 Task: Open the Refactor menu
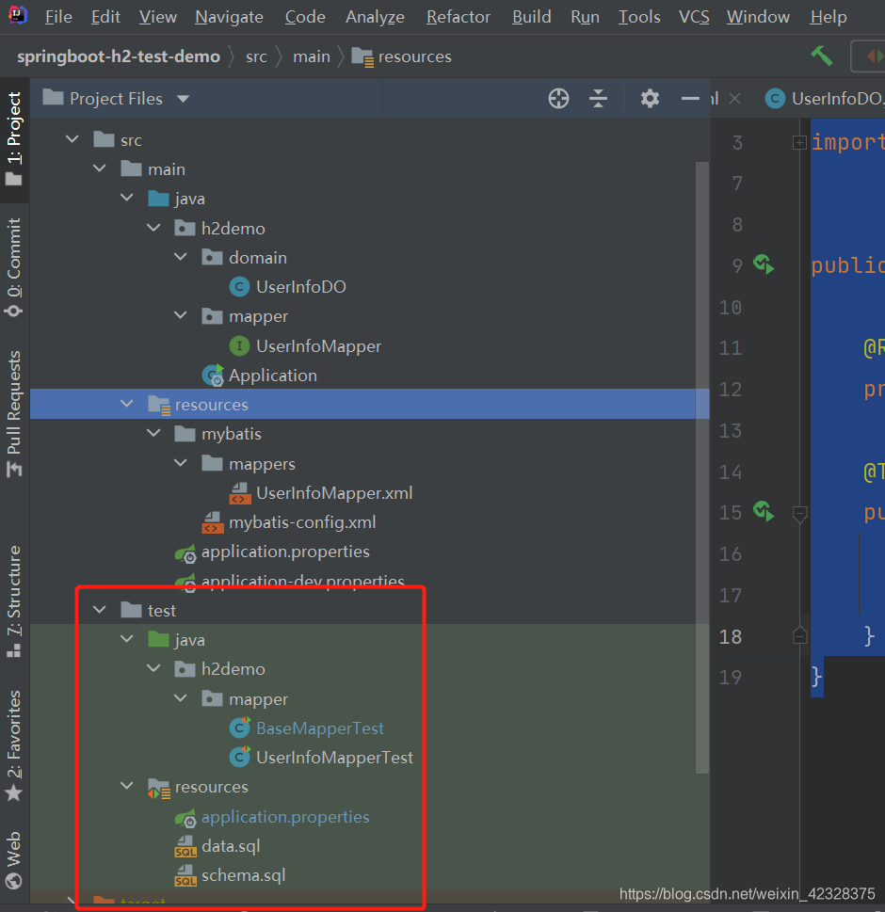click(x=459, y=17)
